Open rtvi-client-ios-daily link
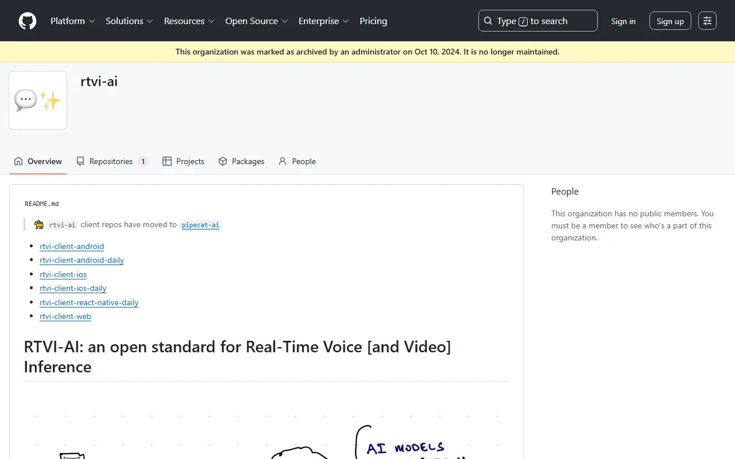 [x=73, y=288]
